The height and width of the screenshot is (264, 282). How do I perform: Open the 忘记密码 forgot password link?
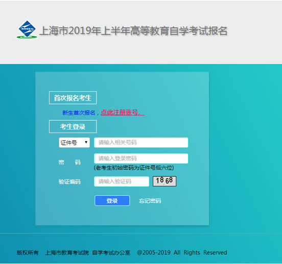(x=150, y=201)
